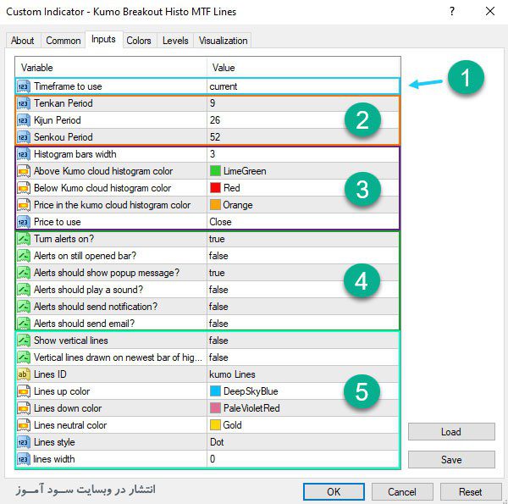
Task: Click the Load button
Action: [x=451, y=432]
